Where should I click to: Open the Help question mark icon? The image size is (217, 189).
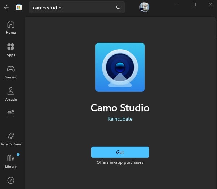(11, 180)
